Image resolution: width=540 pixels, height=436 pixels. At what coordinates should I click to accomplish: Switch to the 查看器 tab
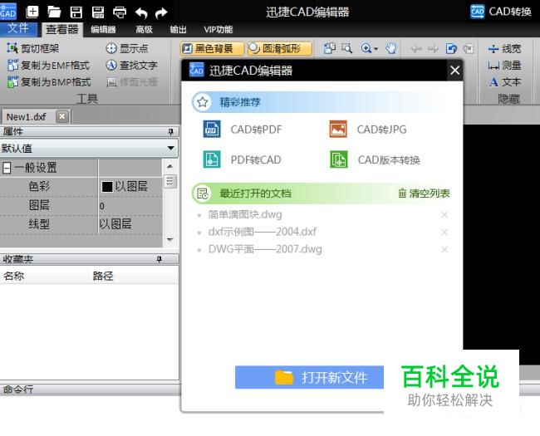(62, 30)
